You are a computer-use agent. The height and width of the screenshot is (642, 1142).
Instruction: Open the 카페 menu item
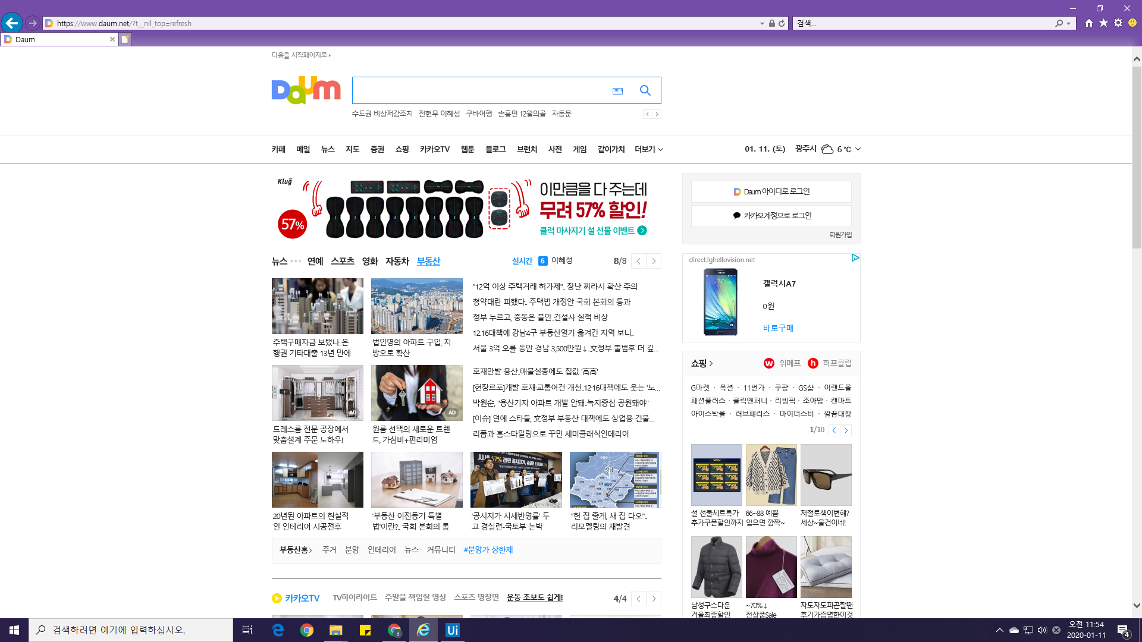pyautogui.click(x=278, y=149)
